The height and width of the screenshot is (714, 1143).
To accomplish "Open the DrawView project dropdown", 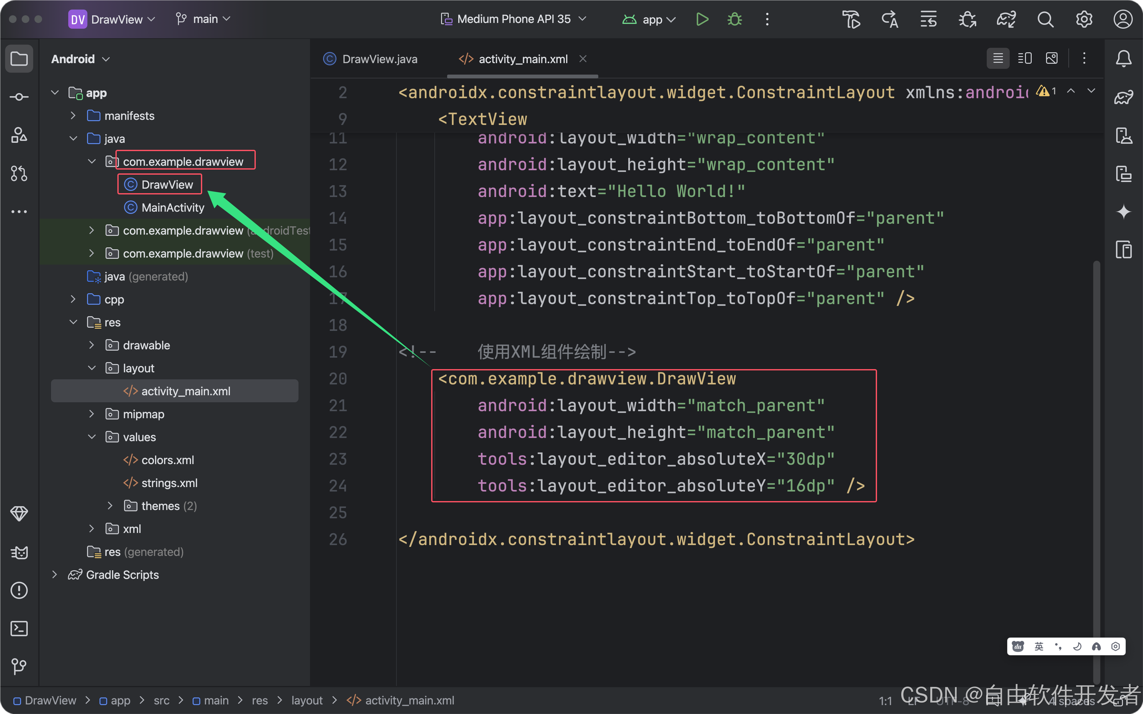I will tap(112, 19).
